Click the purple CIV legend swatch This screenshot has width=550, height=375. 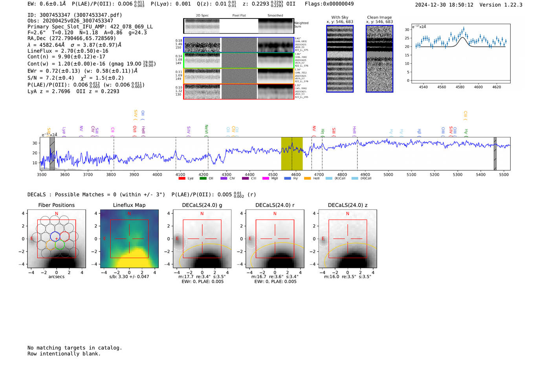point(224,178)
